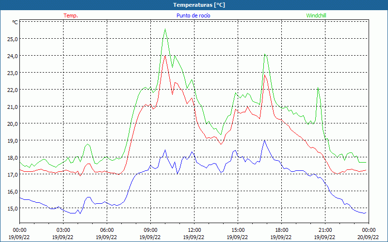
Task: Click the 16,0 y-axis value
Action: click(x=13, y=192)
